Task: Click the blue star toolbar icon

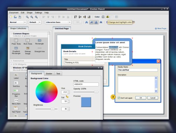Action: [x=101, y=22]
